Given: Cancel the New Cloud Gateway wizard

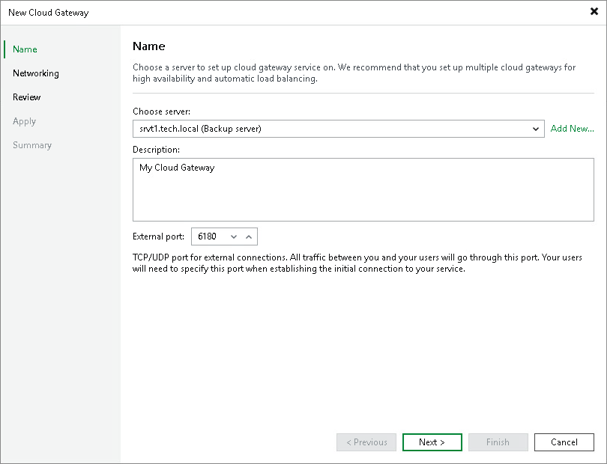Looking at the screenshot, I should [564, 442].
